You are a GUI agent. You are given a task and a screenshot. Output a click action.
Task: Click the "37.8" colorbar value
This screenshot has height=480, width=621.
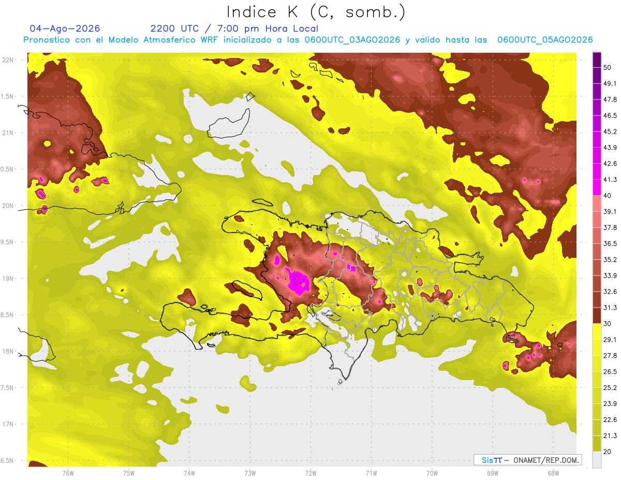(x=610, y=227)
